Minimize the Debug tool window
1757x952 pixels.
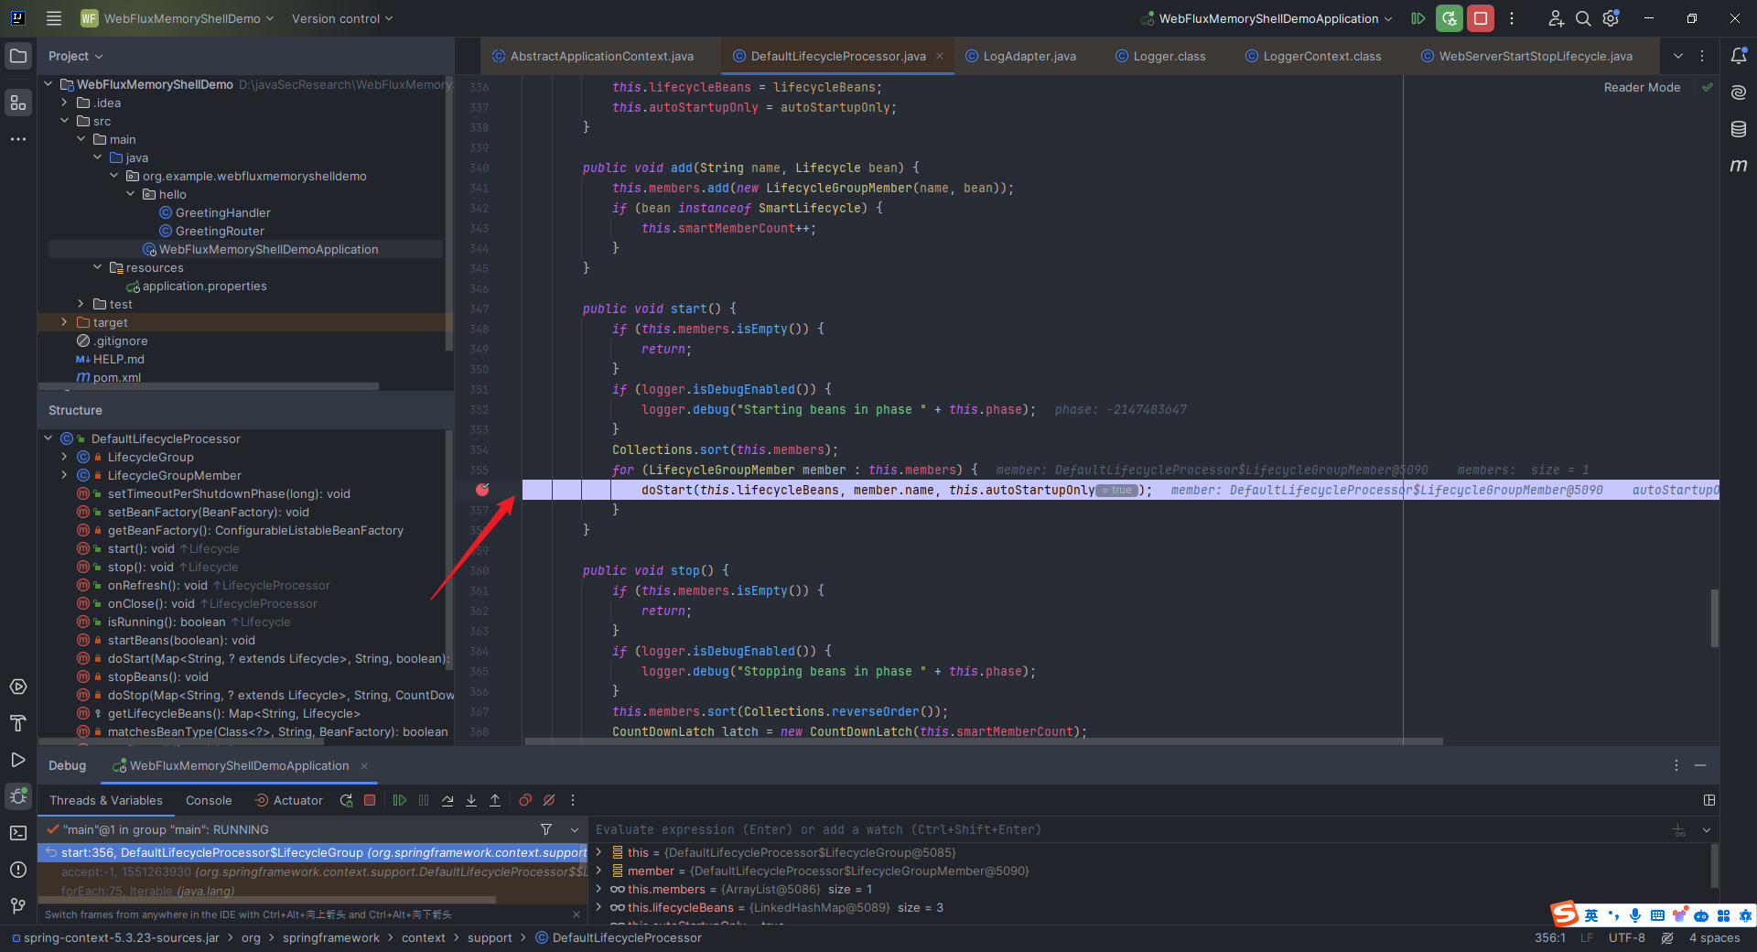click(x=1700, y=765)
